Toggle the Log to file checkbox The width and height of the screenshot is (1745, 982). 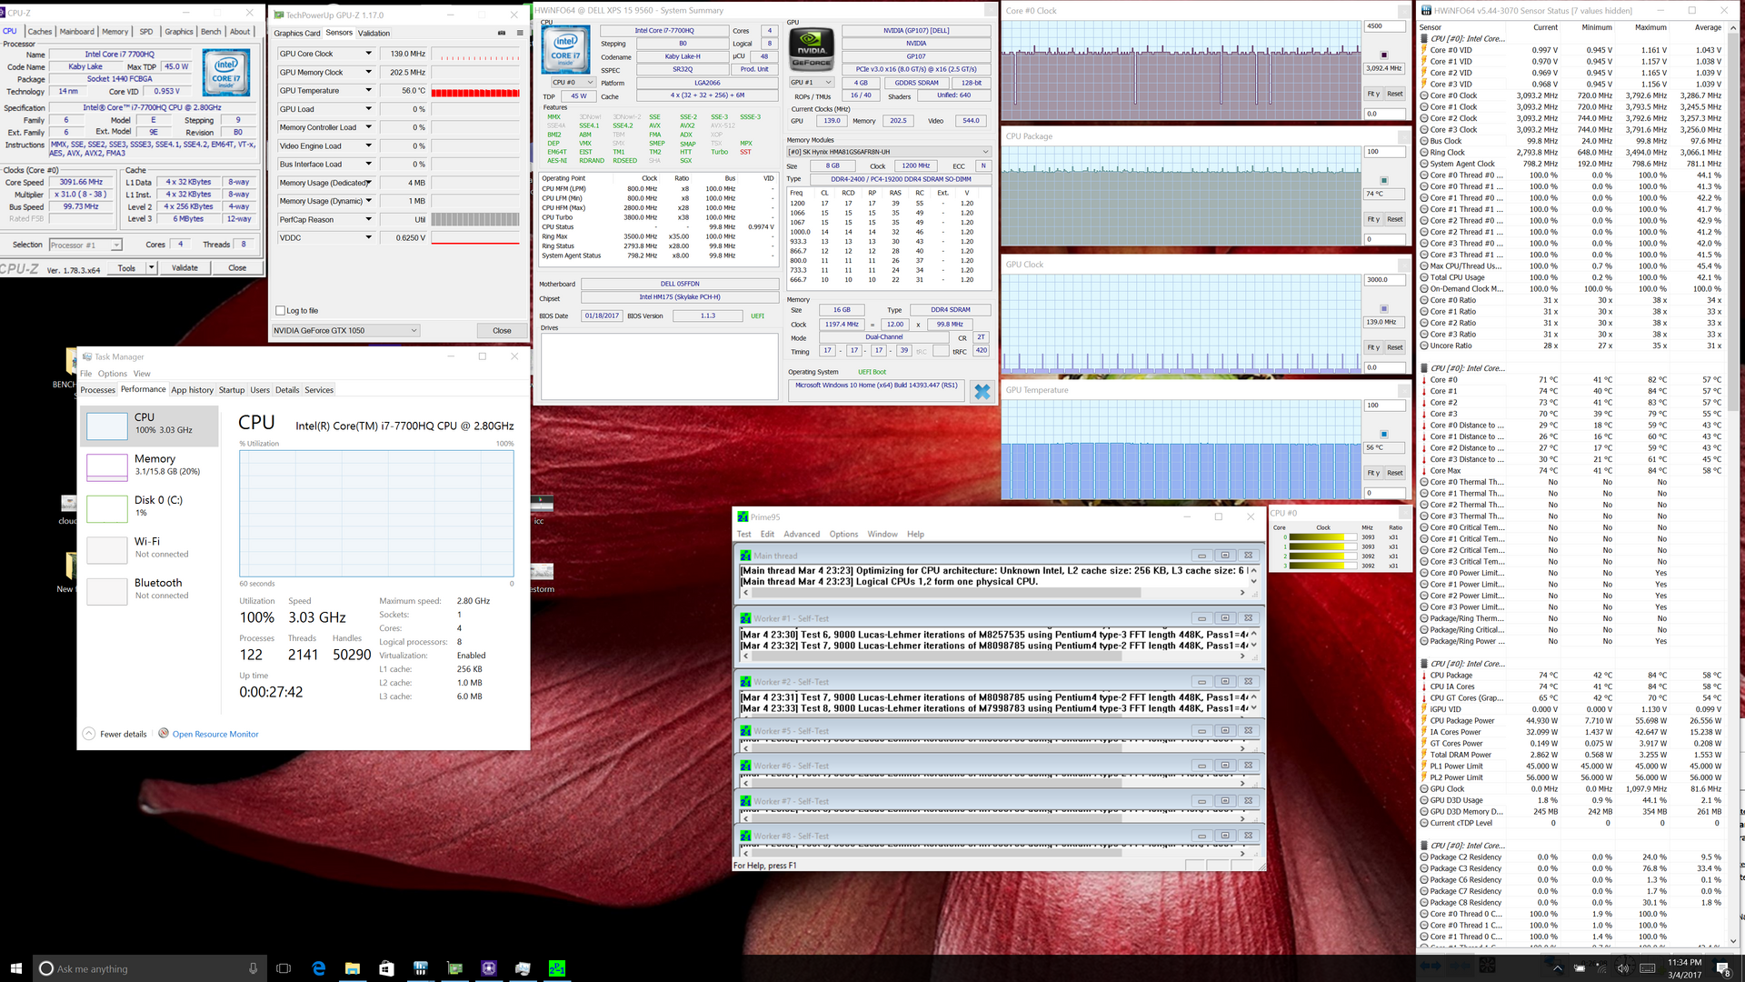pos(280,310)
